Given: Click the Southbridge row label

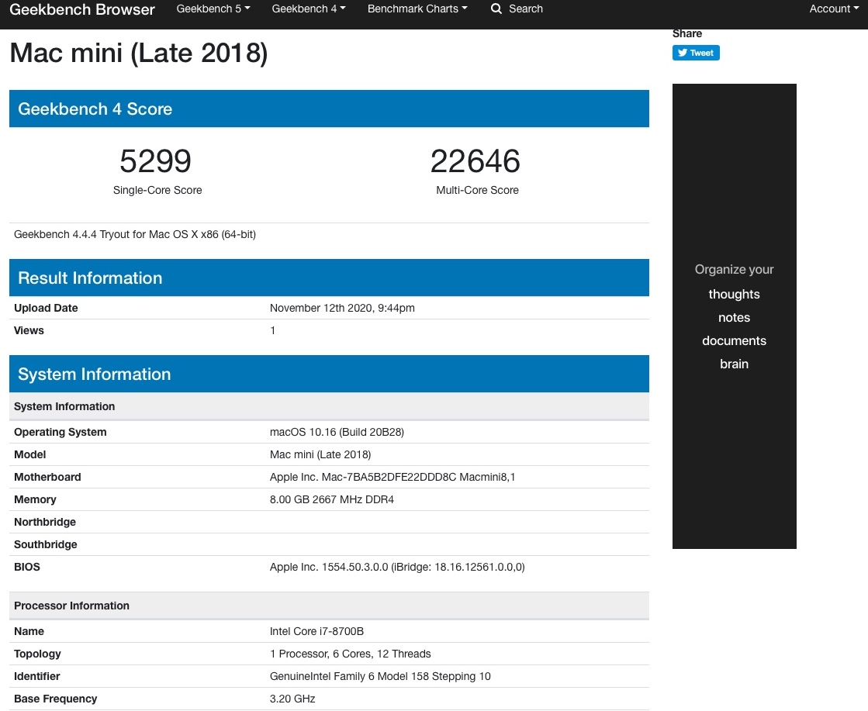Looking at the screenshot, I should point(46,544).
